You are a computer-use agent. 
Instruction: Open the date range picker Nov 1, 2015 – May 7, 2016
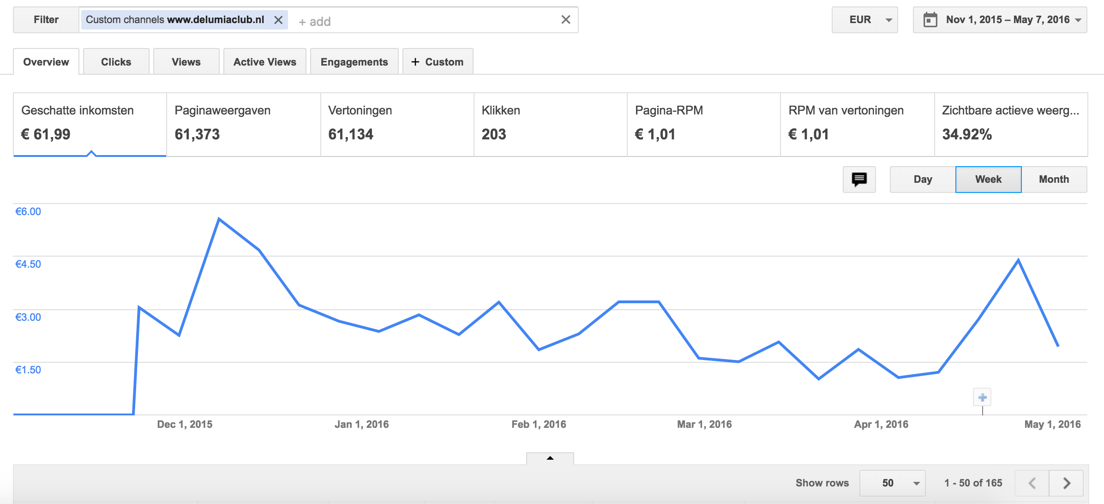(x=1000, y=20)
